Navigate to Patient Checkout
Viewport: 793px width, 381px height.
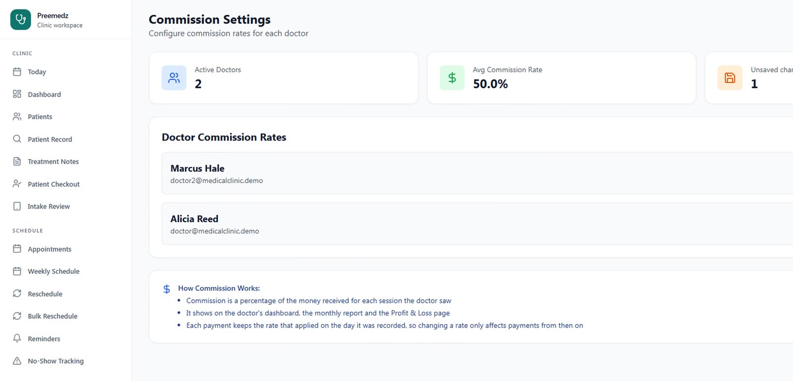click(x=65, y=184)
